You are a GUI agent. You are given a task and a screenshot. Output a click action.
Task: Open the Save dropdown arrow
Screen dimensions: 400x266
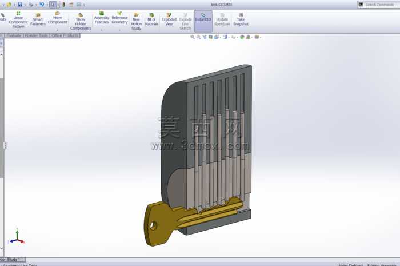25,5
